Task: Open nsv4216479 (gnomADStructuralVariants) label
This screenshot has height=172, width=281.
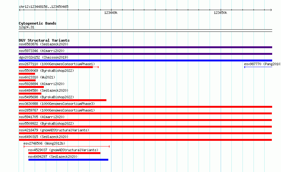Action: tap(54, 130)
